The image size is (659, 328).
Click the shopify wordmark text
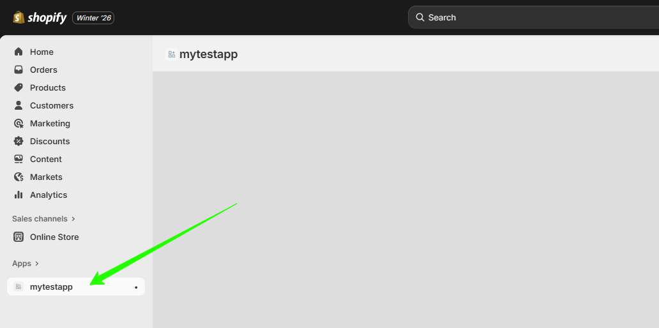click(47, 18)
